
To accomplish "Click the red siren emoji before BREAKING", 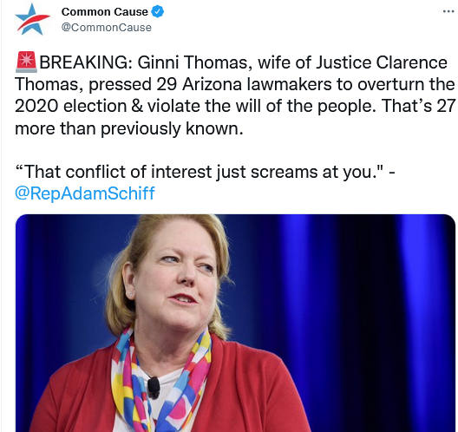I will [x=26, y=62].
